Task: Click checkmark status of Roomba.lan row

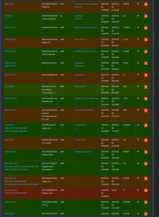Action: [x=138, y=86]
